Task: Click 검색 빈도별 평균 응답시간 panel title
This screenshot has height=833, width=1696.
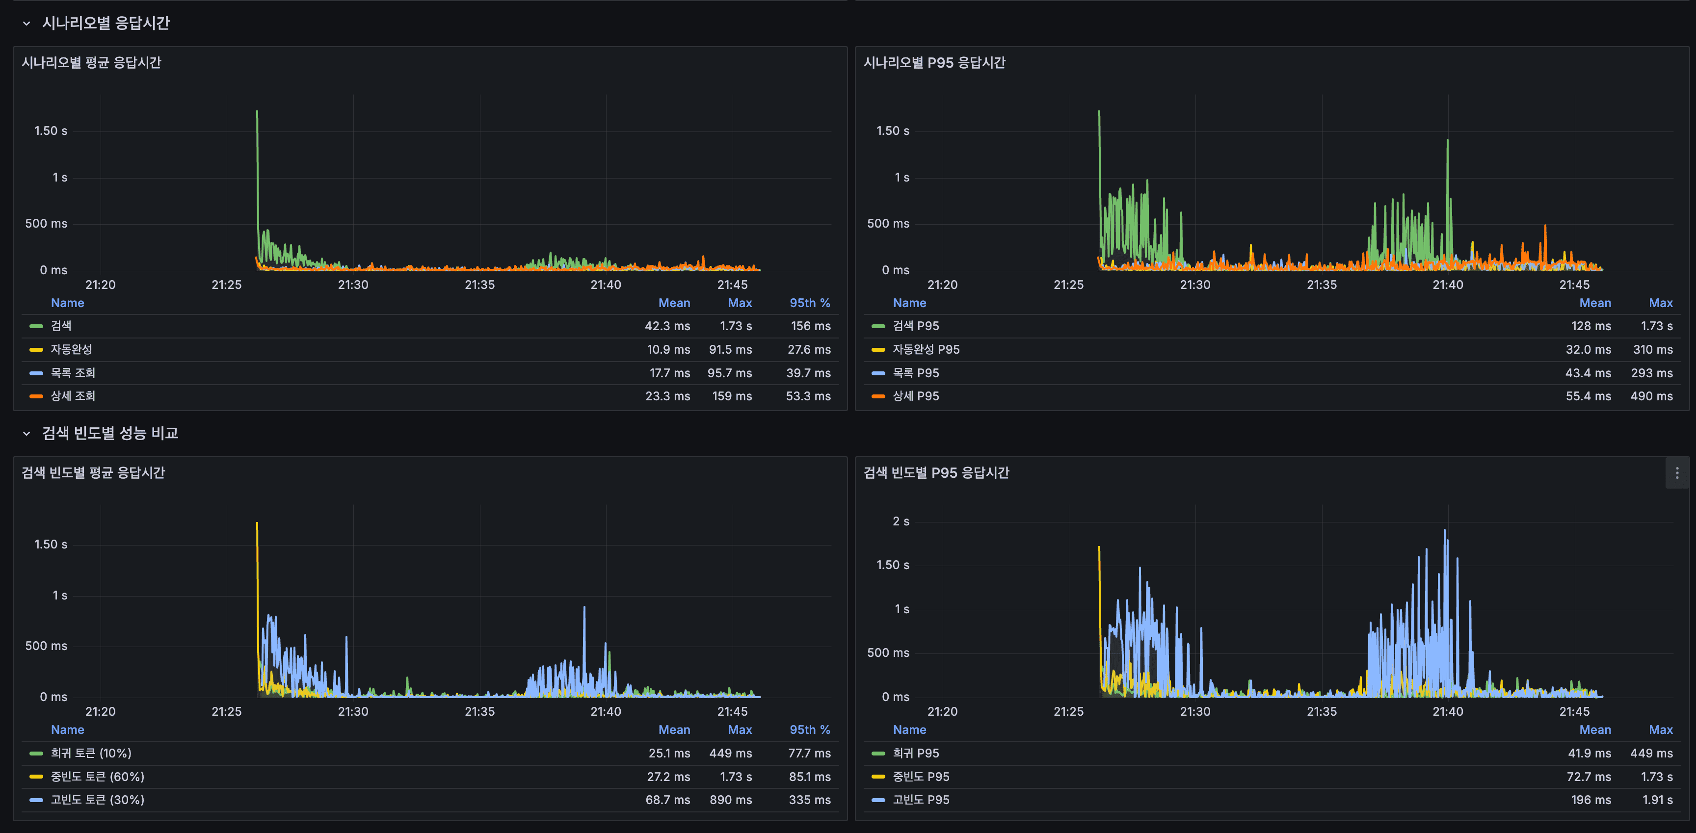Action: point(93,472)
